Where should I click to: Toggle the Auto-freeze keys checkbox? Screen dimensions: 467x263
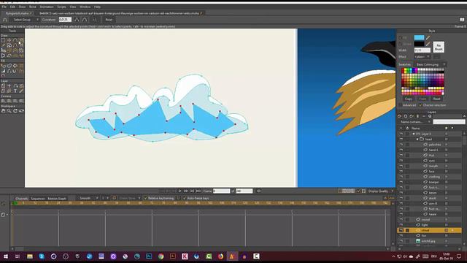[185, 198]
